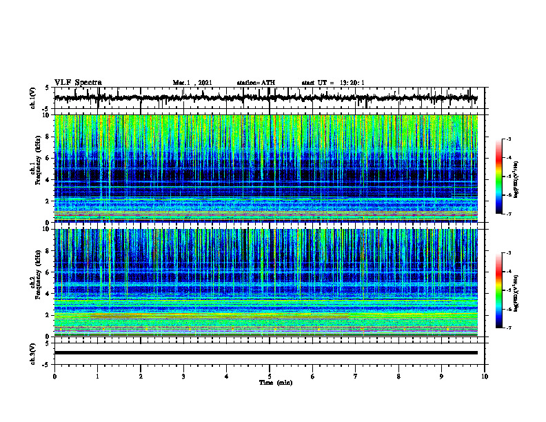This screenshot has height=422, width=546.
Task: Click the ch.1 spectrogram color scale bar
Action: [x=499, y=177]
